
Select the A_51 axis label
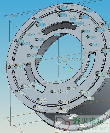[x=64, y=15]
